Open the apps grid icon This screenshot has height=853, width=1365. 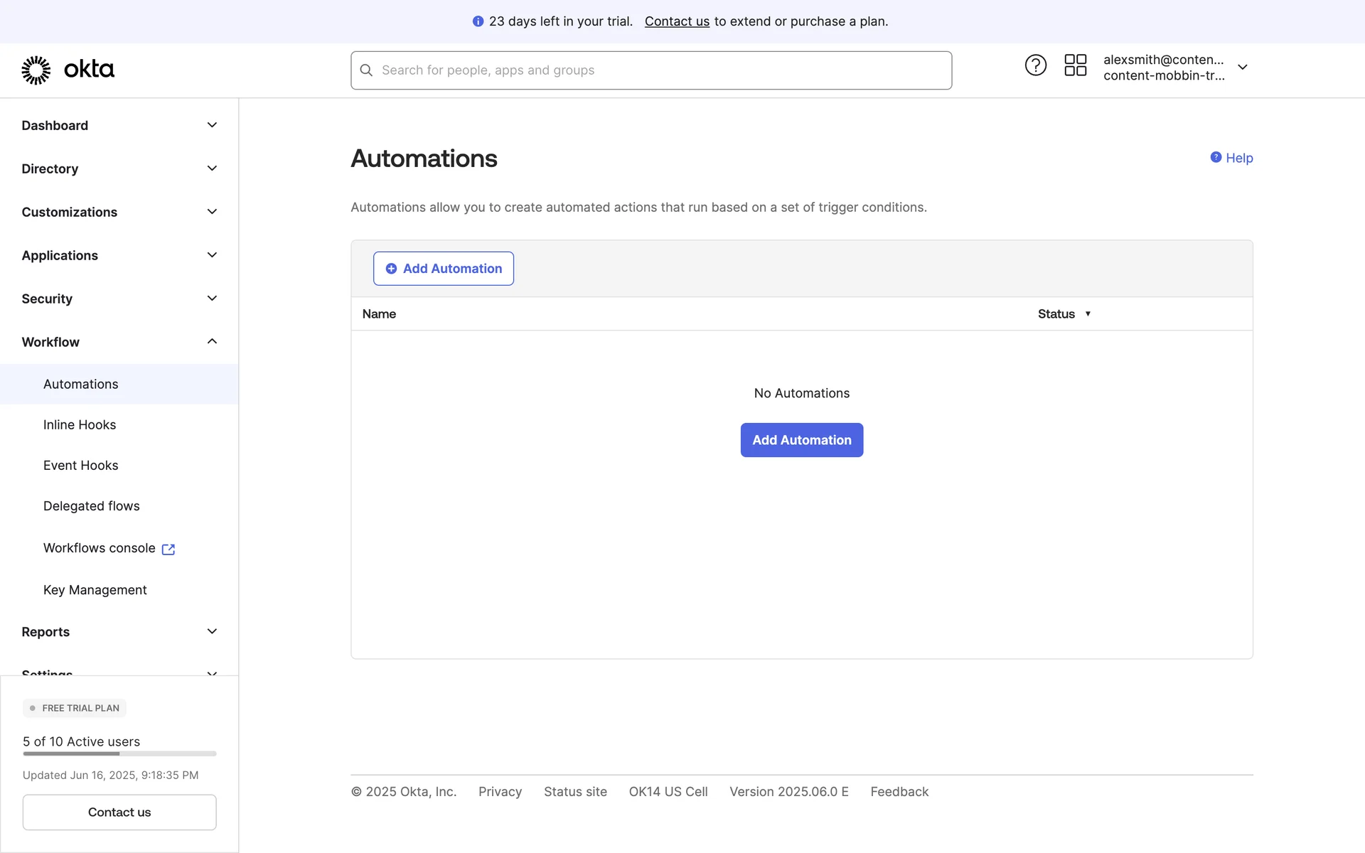(1075, 65)
